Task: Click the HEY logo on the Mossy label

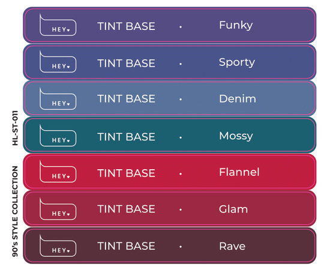Action: pyautogui.click(x=58, y=136)
